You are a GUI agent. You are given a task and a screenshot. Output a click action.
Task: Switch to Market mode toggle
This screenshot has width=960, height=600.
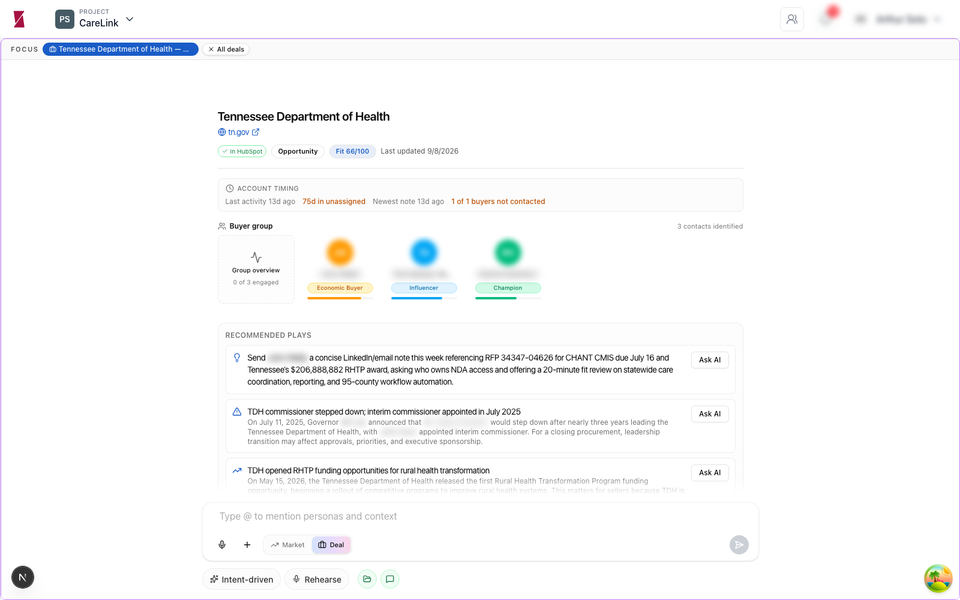tap(287, 545)
